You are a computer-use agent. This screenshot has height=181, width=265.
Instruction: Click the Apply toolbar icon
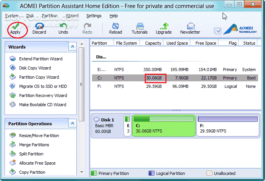(15, 29)
